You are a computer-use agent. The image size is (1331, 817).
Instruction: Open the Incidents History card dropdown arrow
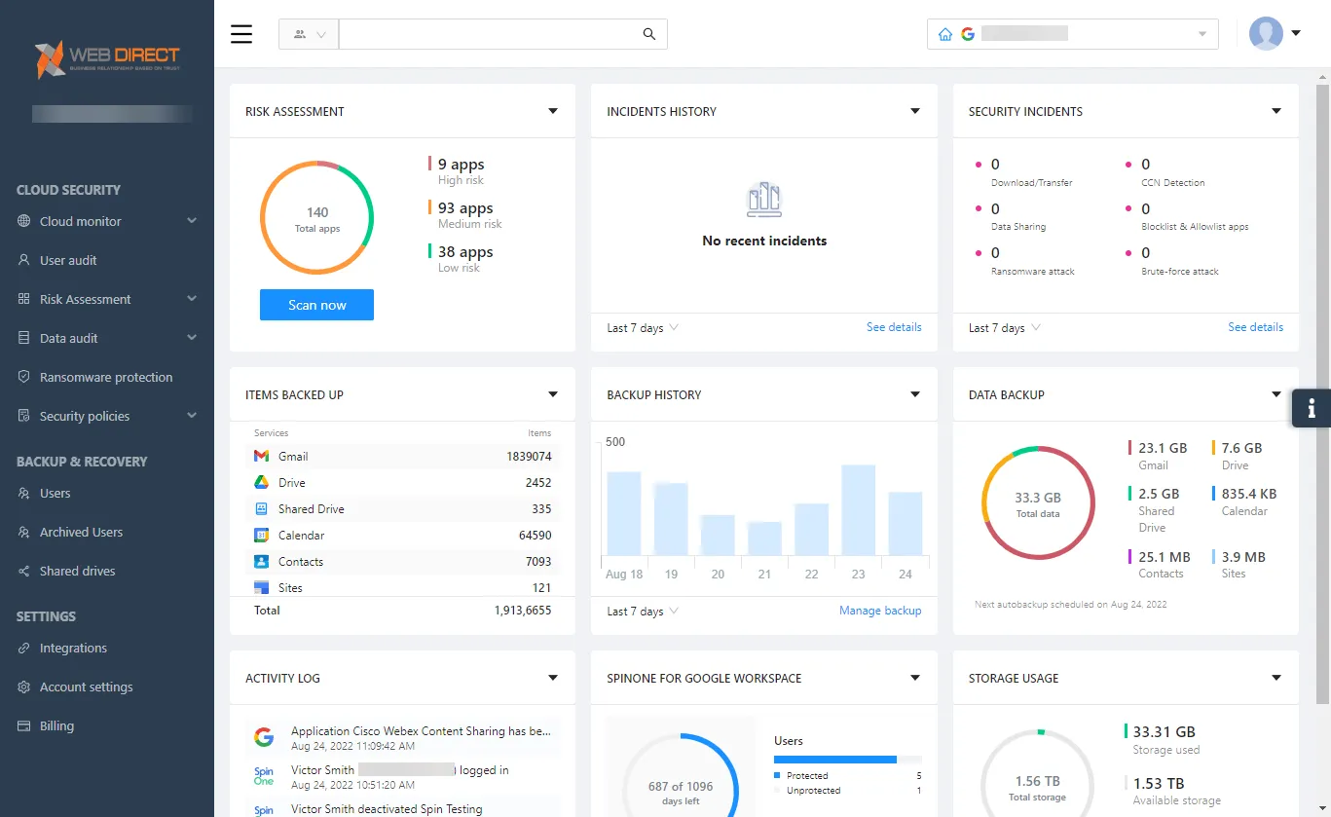tap(915, 111)
